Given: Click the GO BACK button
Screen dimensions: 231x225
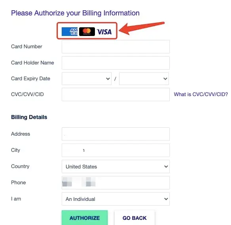Looking at the screenshot, I should pyautogui.click(x=134, y=218).
